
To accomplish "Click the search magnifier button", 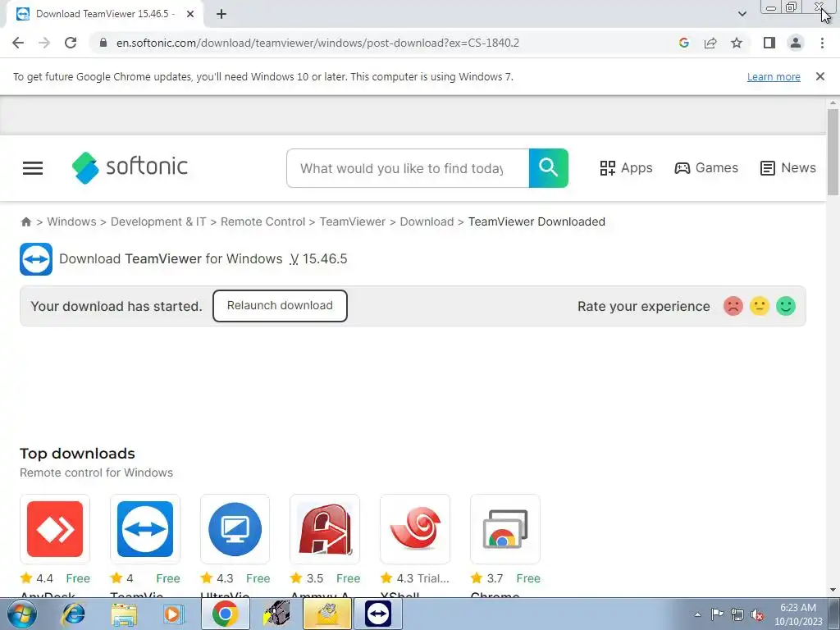I will pos(549,168).
